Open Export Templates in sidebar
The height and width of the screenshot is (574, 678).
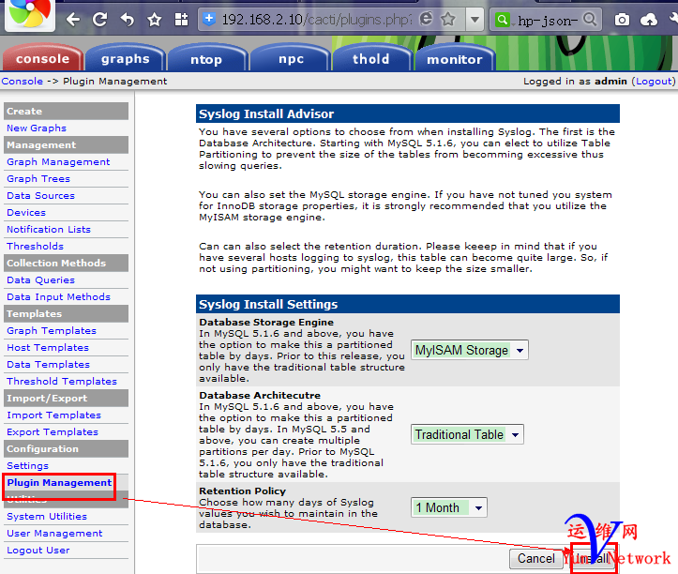click(x=53, y=431)
